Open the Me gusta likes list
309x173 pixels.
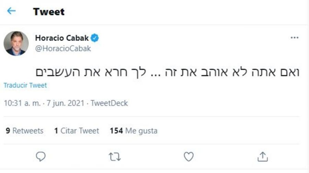click(141, 131)
